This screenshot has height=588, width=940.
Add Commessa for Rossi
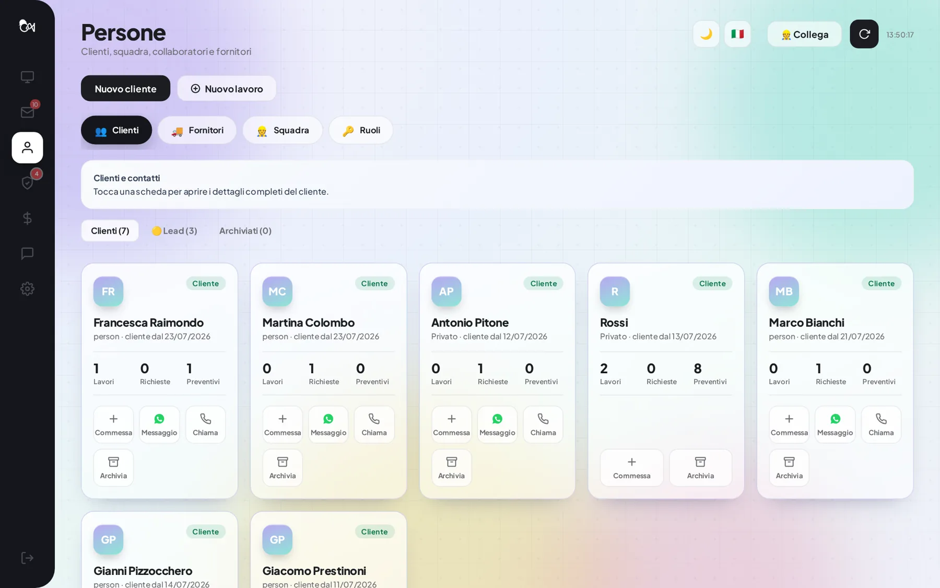pyautogui.click(x=631, y=468)
